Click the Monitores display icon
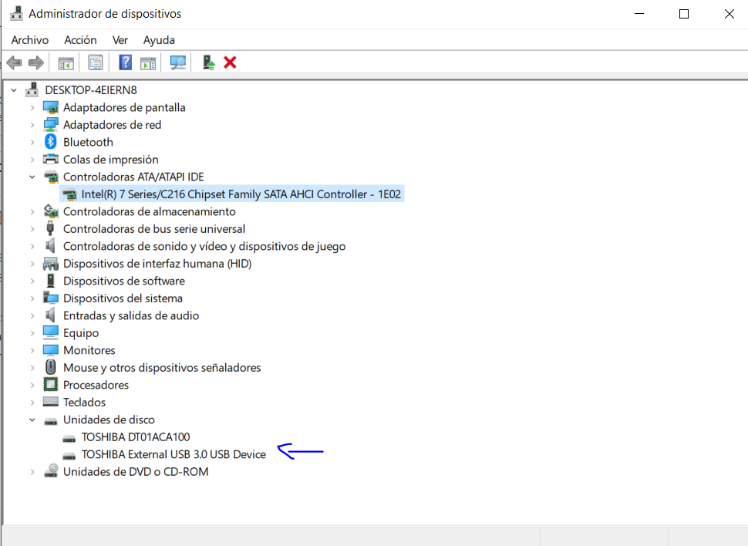The width and height of the screenshot is (748, 546). pos(51,350)
